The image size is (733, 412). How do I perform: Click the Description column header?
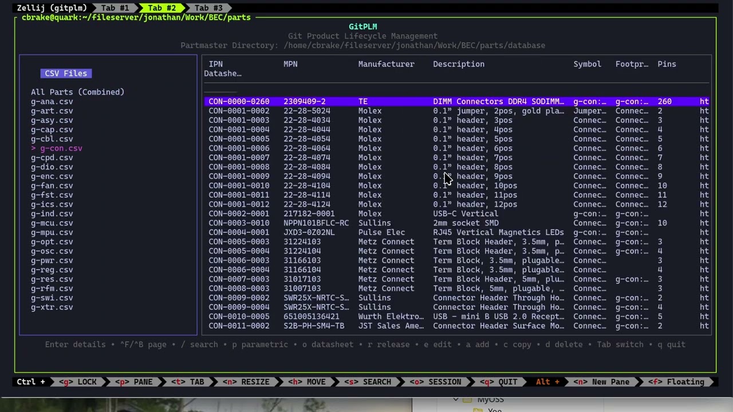tap(459, 64)
